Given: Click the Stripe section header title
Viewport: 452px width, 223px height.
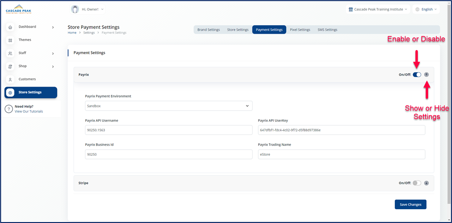Looking at the screenshot, I should click(x=83, y=183).
